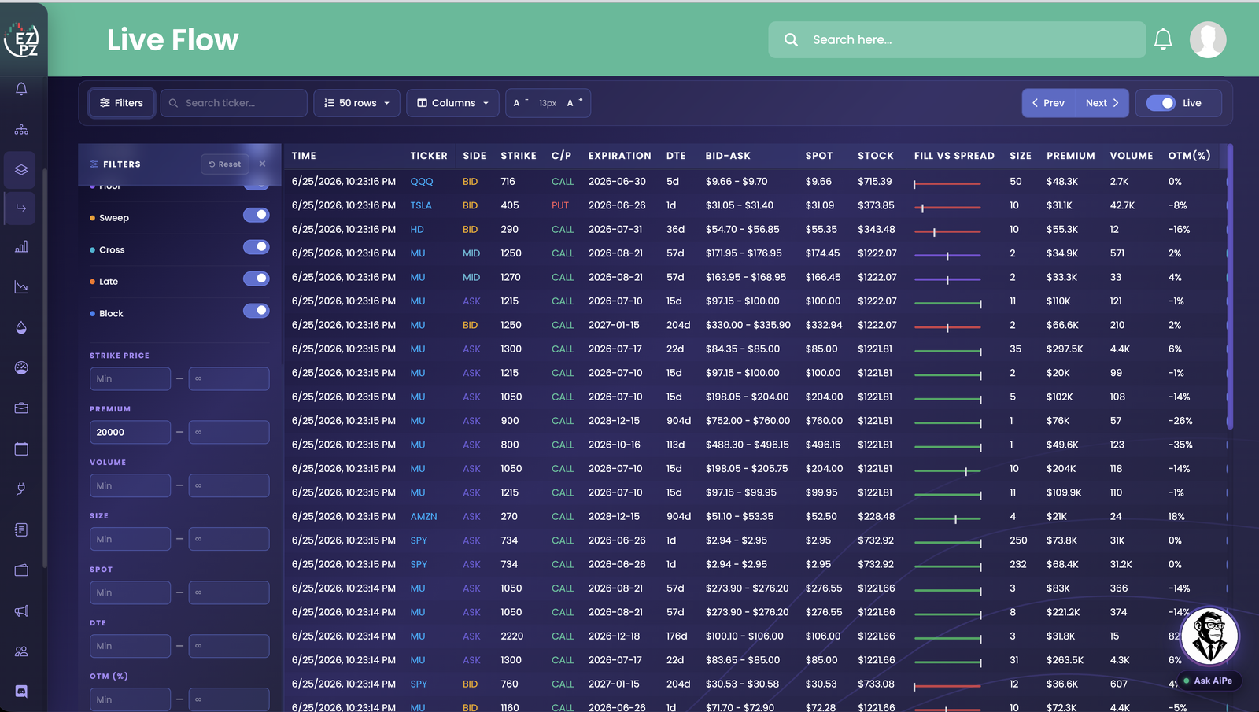The image size is (1259, 712).
Task: Click the magnifier icon in header search
Action: click(x=791, y=39)
